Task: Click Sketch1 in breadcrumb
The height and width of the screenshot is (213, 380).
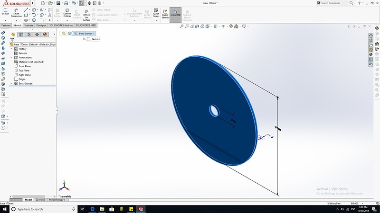Action: 93,39
